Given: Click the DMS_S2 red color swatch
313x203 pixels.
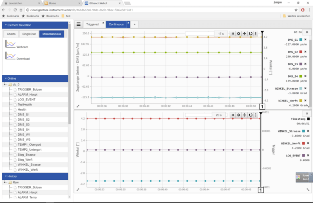Looking at the screenshot, I should [x=300, y=52].
